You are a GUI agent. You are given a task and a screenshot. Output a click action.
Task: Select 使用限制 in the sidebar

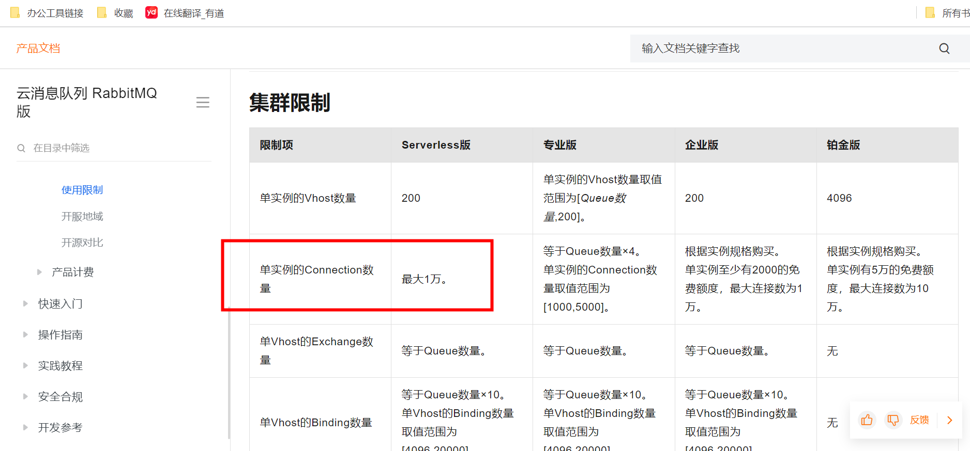(x=82, y=190)
